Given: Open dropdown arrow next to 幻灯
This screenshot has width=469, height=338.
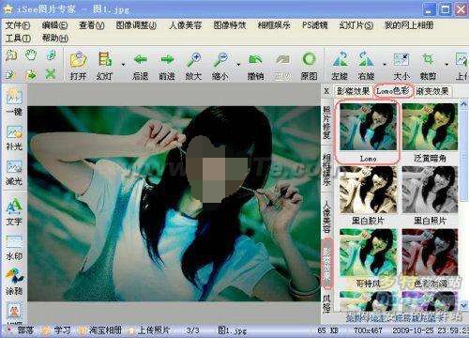Looking at the screenshot, I should coord(123,65).
